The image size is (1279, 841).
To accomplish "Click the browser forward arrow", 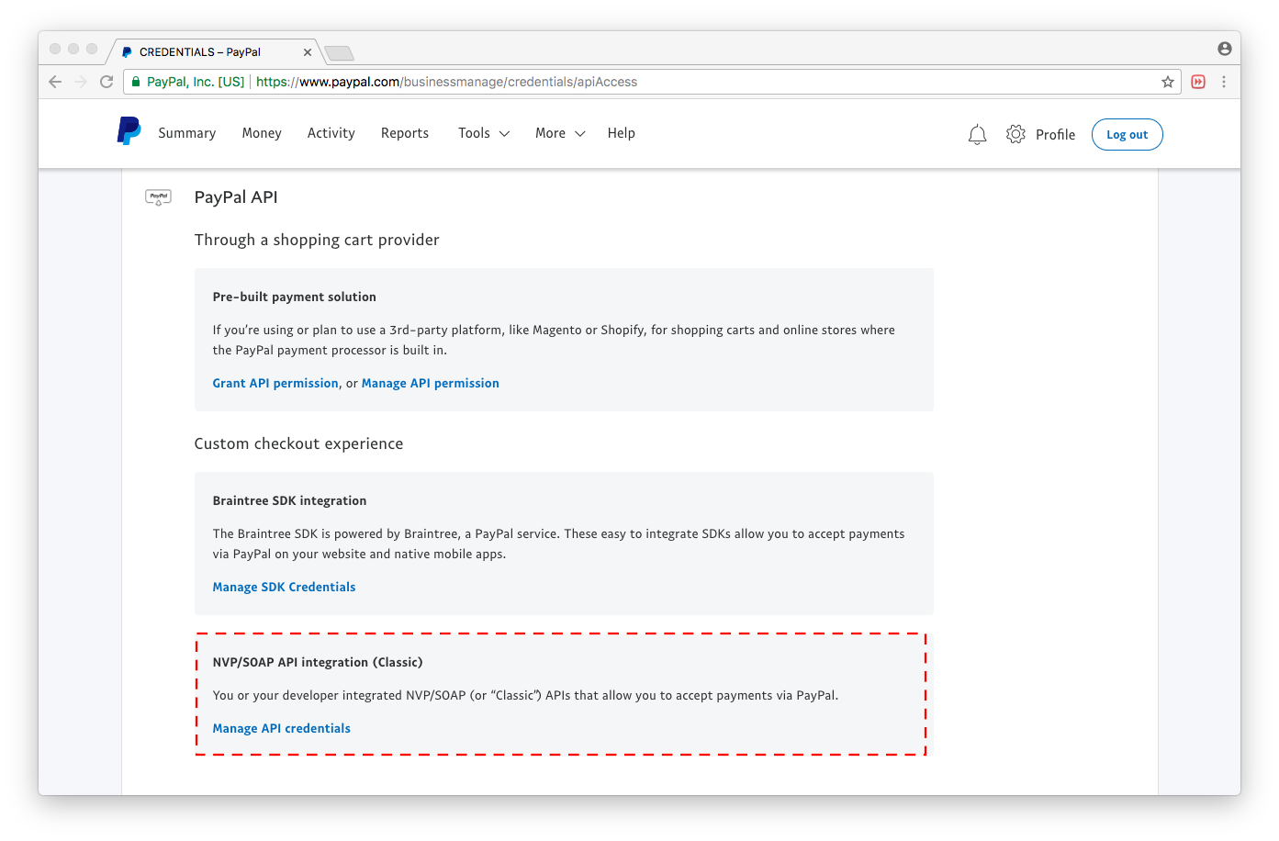I will (81, 82).
